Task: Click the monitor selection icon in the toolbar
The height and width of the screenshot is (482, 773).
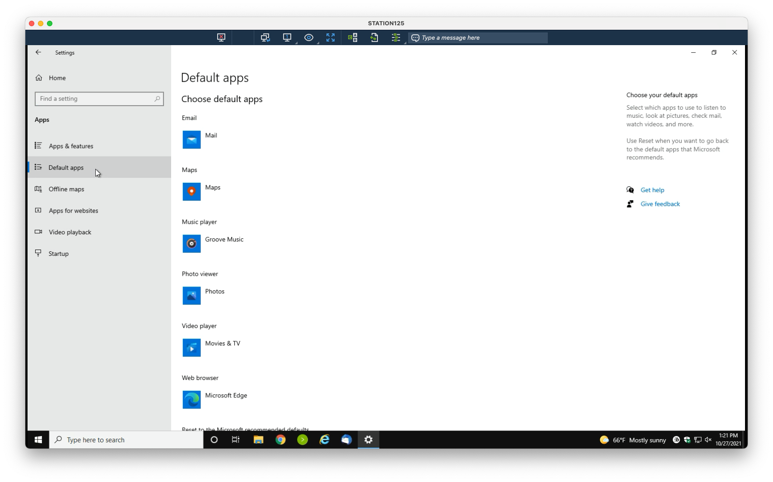Action: pyautogui.click(x=287, y=37)
